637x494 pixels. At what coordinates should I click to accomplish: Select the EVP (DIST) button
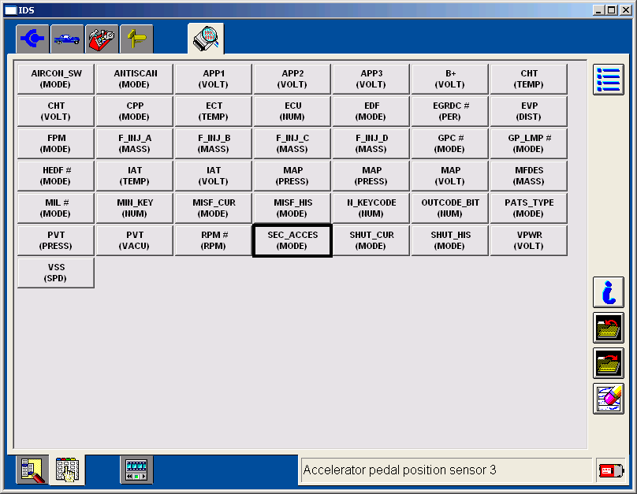[x=529, y=111]
